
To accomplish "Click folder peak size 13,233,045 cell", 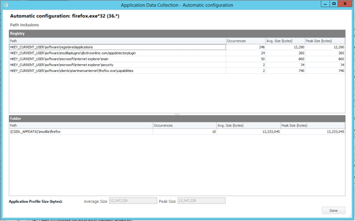I will [x=313, y=132].
